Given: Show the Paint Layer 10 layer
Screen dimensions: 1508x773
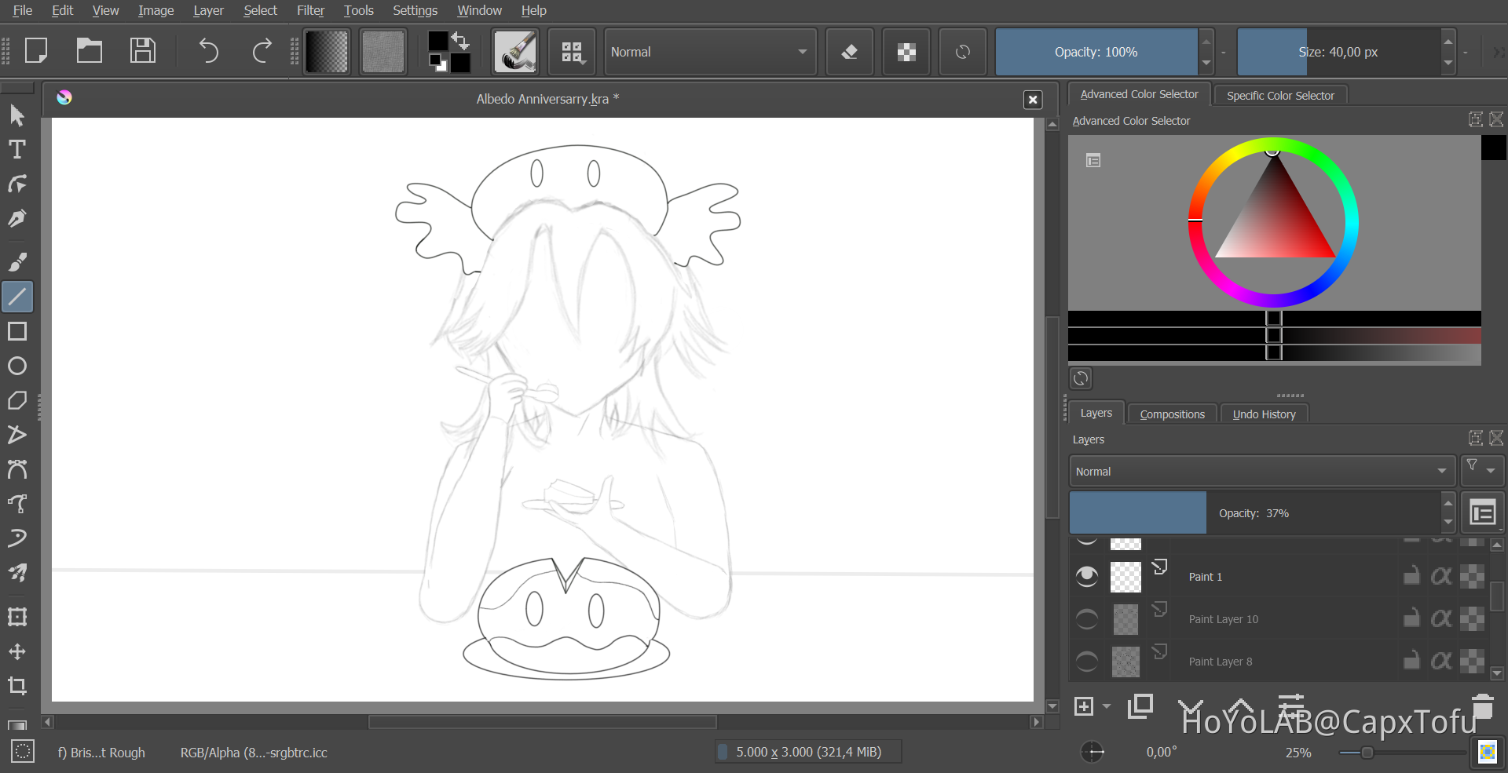Looking at the screenshot, I should [x=1087, y=619].
